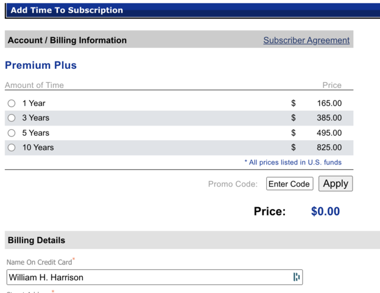The height and width of the screenshot is (293, 380).
Task: Click the 1 Year label text
Action: 33,103
